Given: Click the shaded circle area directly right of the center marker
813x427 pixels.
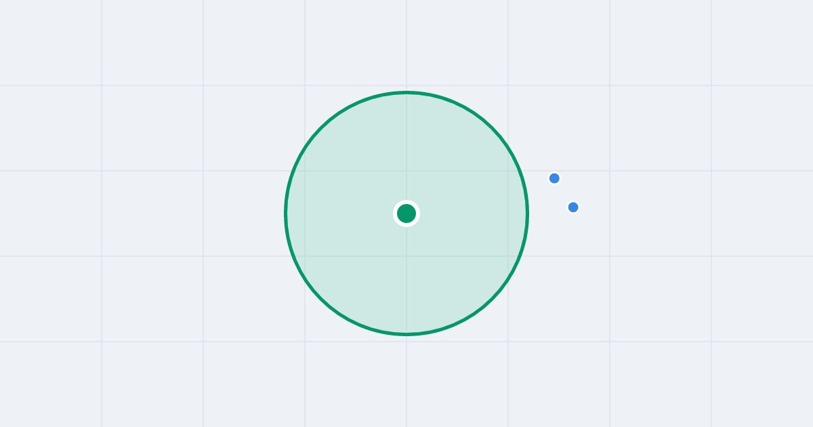Looking at the screenshot, I should (x=467, y=213).
